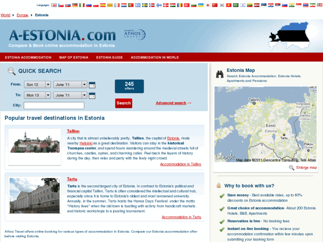Select the Romanian flag language
The width and height of the screenshot is (323, 242).
(x=180, y=5)
